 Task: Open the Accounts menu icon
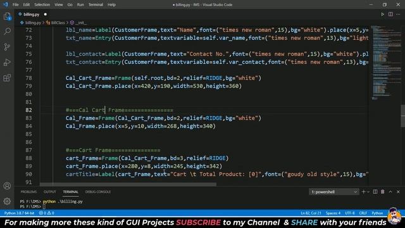(7, 186)
